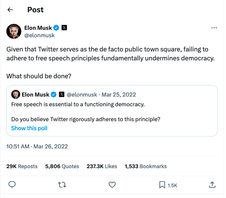Image resolution: width=226 pixels, height=198 pixels.
Task: Click the quoted post's Mar 25, 2022 date
Action: (x=118, y=94)
